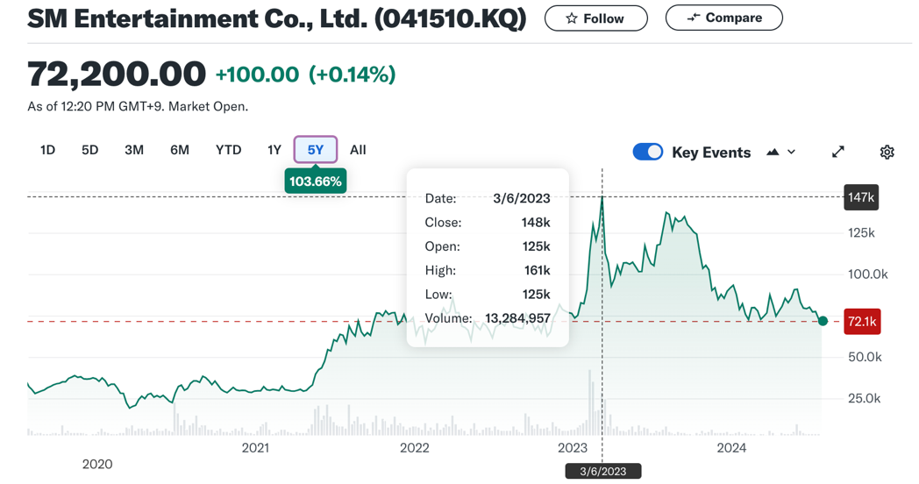The height and width of the screenshot is (484, 919).
Task: Select the 1Y time range
Action: 274,150
